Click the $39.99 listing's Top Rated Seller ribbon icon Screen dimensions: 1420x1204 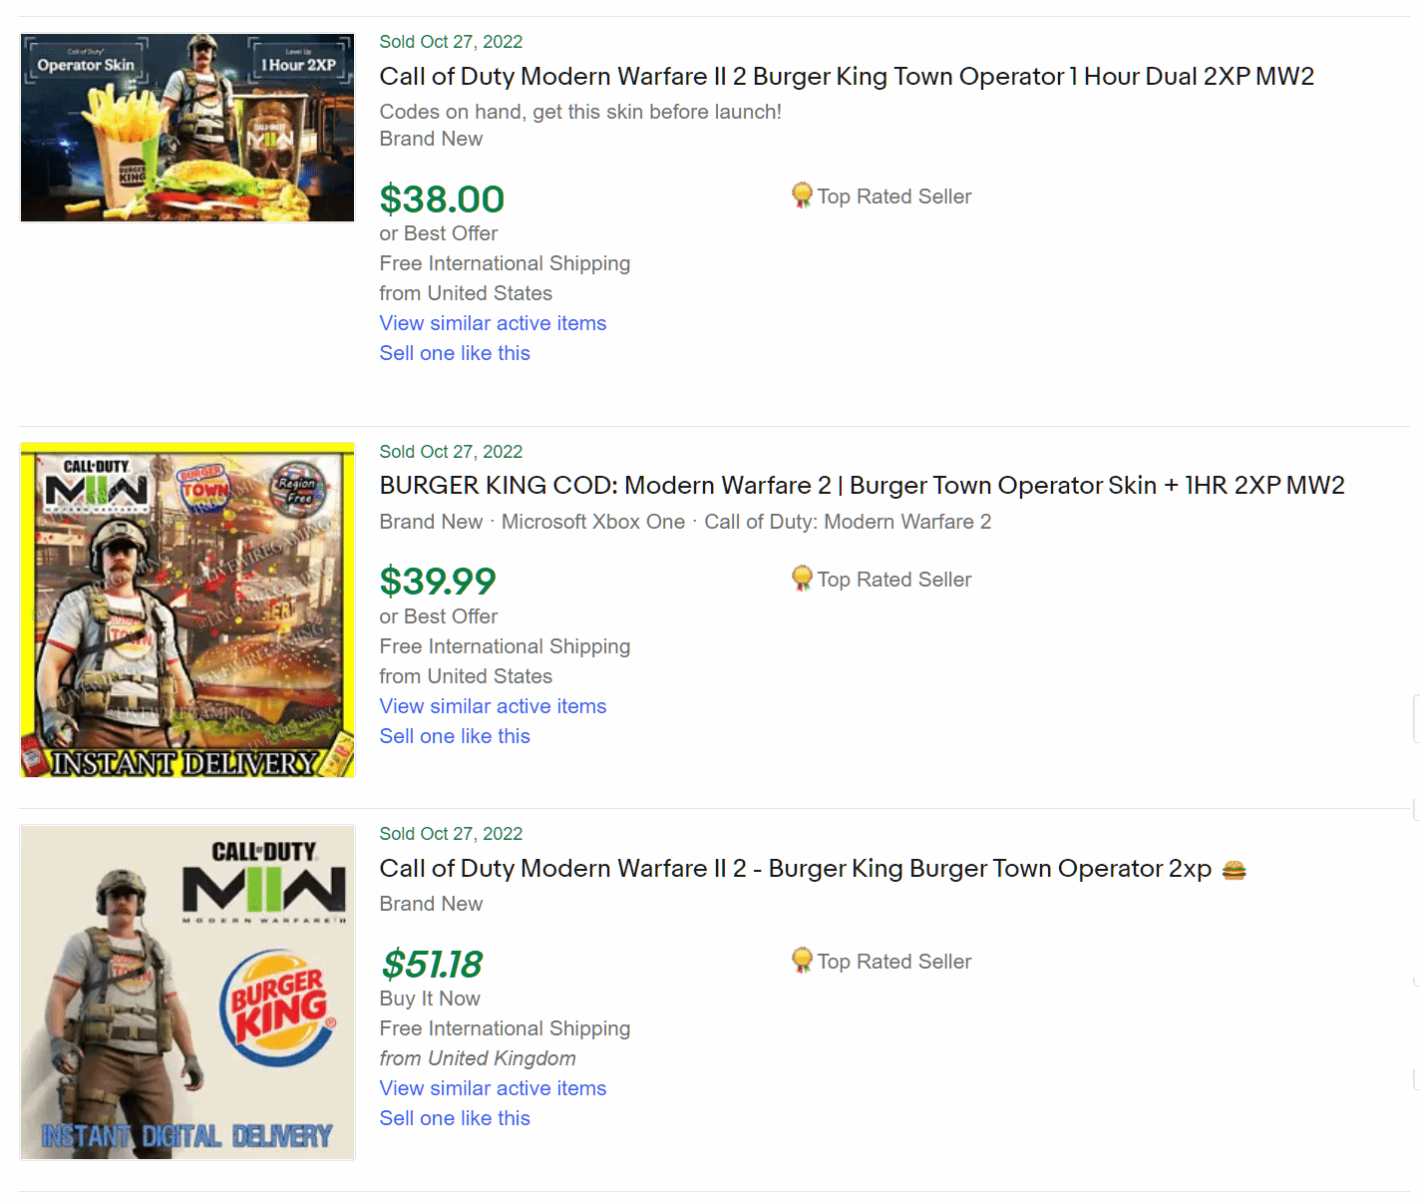click(802, 579)
